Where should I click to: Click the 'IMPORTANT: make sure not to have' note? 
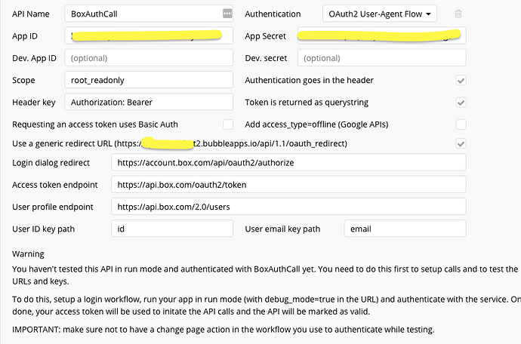pyautogui.click(x=224, y=330)
